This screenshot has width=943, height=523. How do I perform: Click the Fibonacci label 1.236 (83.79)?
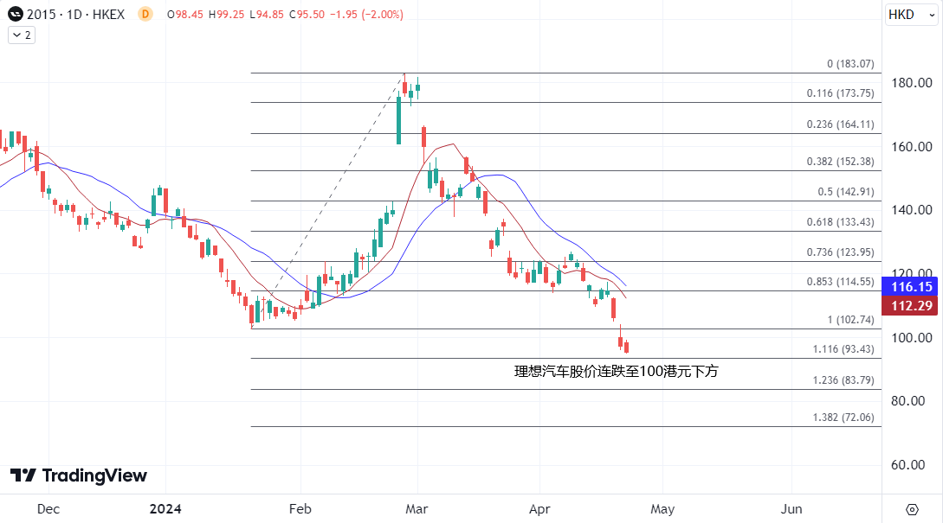(843, 380)
